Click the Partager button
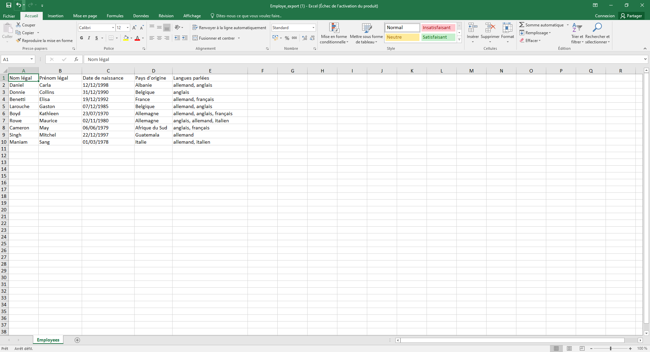This screenshot has height=352, width=650. (631, 16)
